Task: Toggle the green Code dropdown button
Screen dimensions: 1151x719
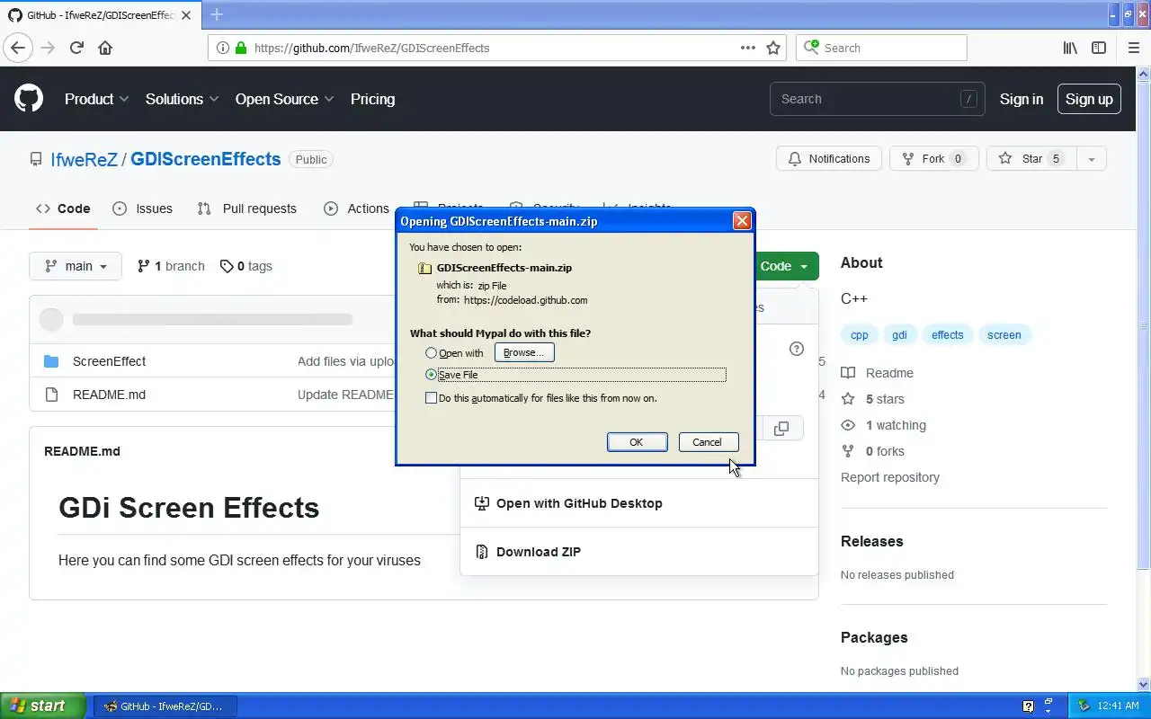Action: tap(785, 266)
